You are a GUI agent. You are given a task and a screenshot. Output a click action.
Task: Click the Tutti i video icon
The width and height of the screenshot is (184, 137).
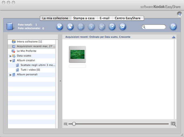(17, 70)
